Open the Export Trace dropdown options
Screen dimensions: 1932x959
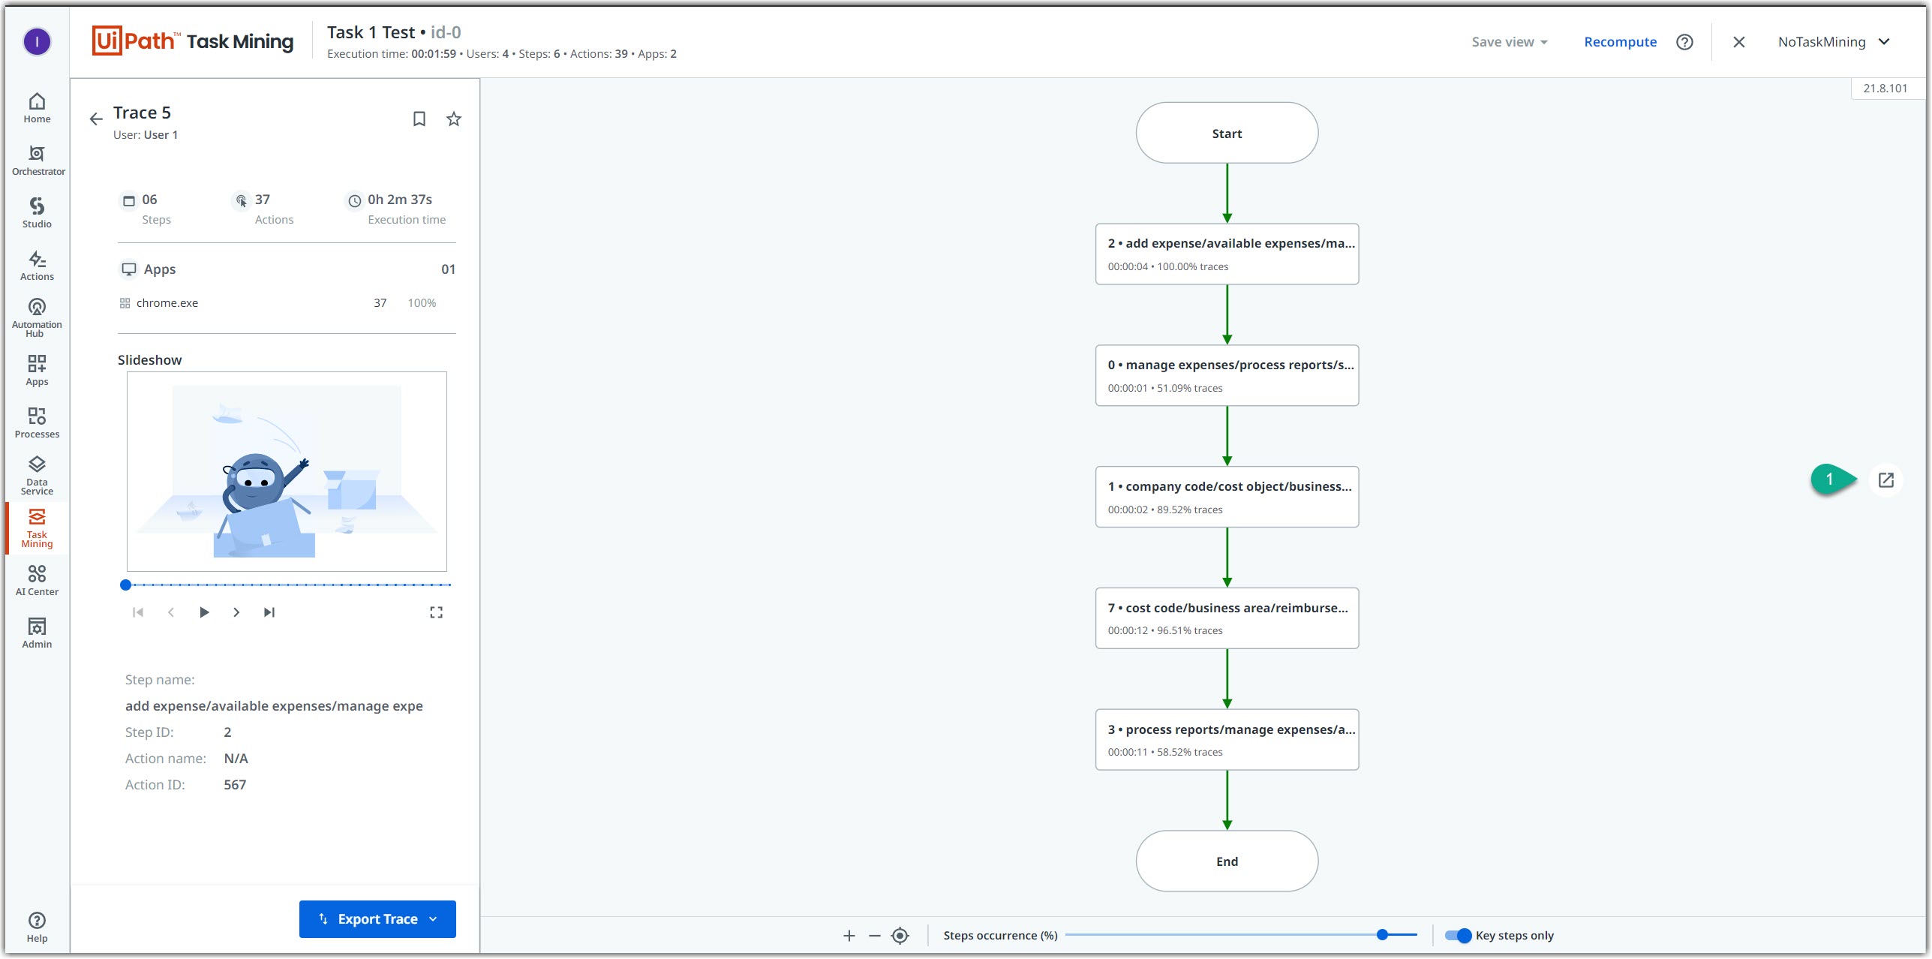coord(434,918)
